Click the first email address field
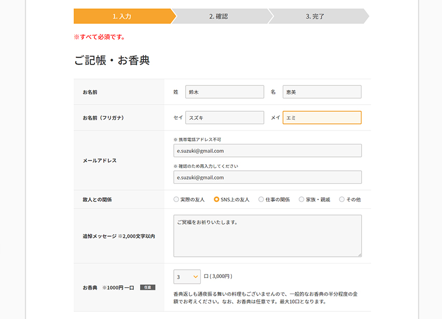The image size is (442, 319). click(x=268, y=151)
